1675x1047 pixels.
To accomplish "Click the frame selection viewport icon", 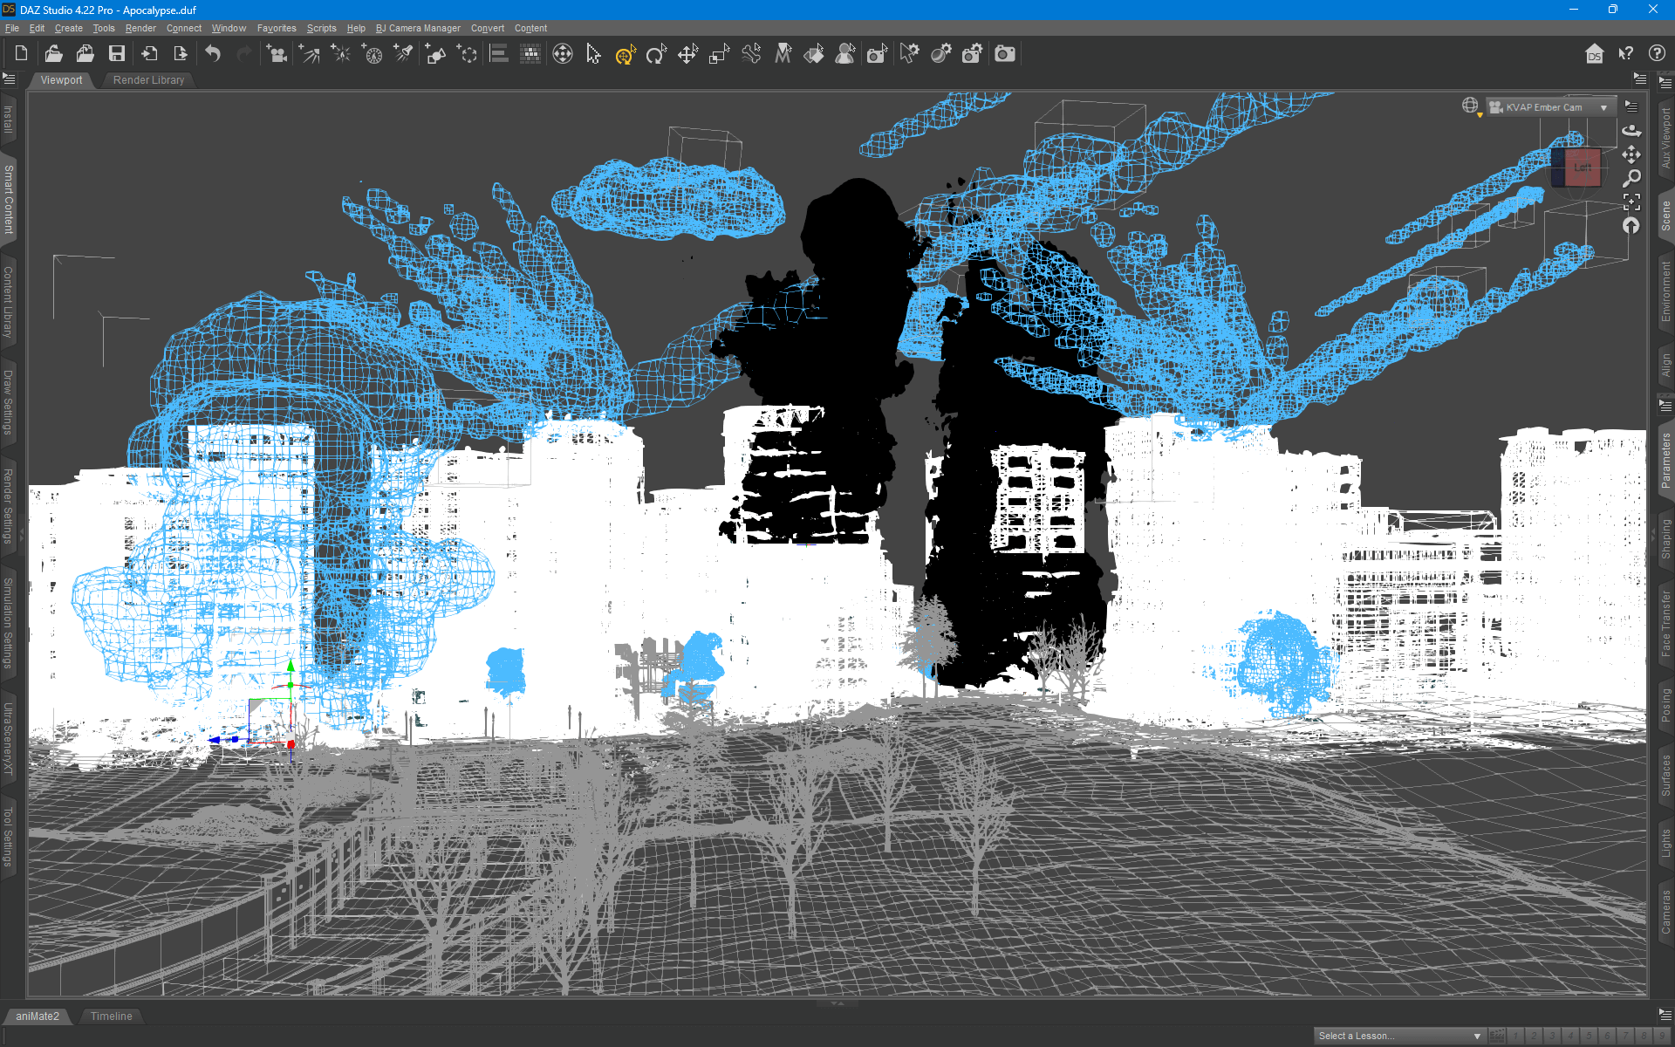I will (x=1631, y=202).
